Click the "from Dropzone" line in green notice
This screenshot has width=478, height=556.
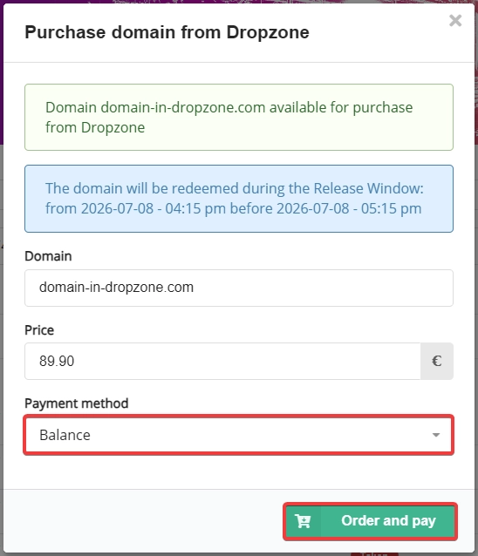click(x=95, y=127)
